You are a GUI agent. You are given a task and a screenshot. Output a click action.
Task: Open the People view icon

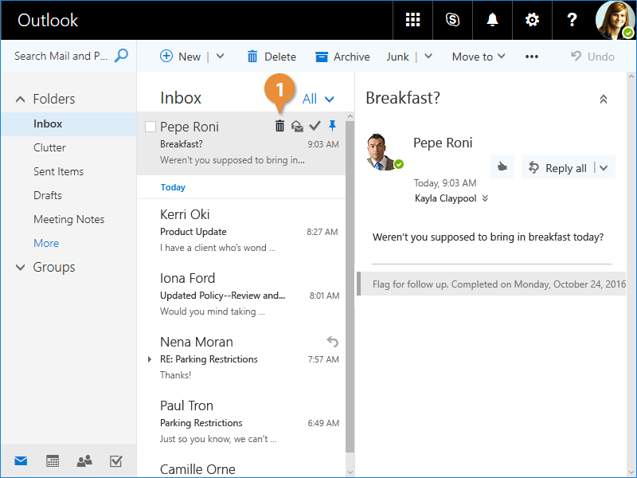tap(84, 460)
